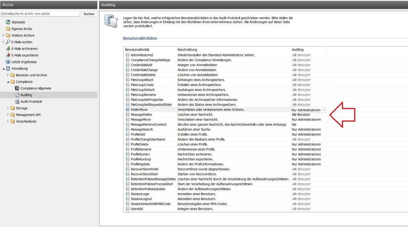Click the Suchen button
Viewport: 408px width, 227px height.
coord(89,14)
